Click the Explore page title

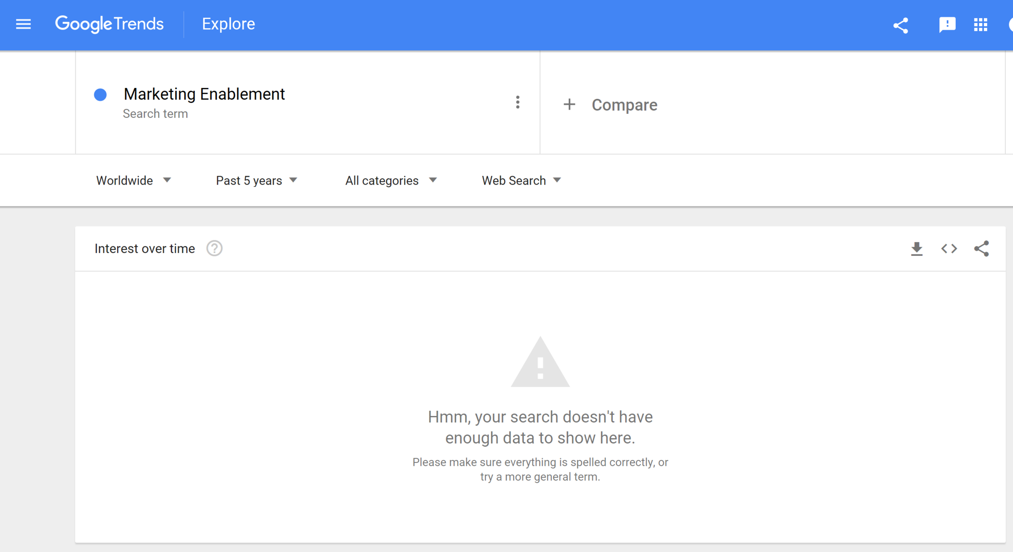click(x=228, y=24)
